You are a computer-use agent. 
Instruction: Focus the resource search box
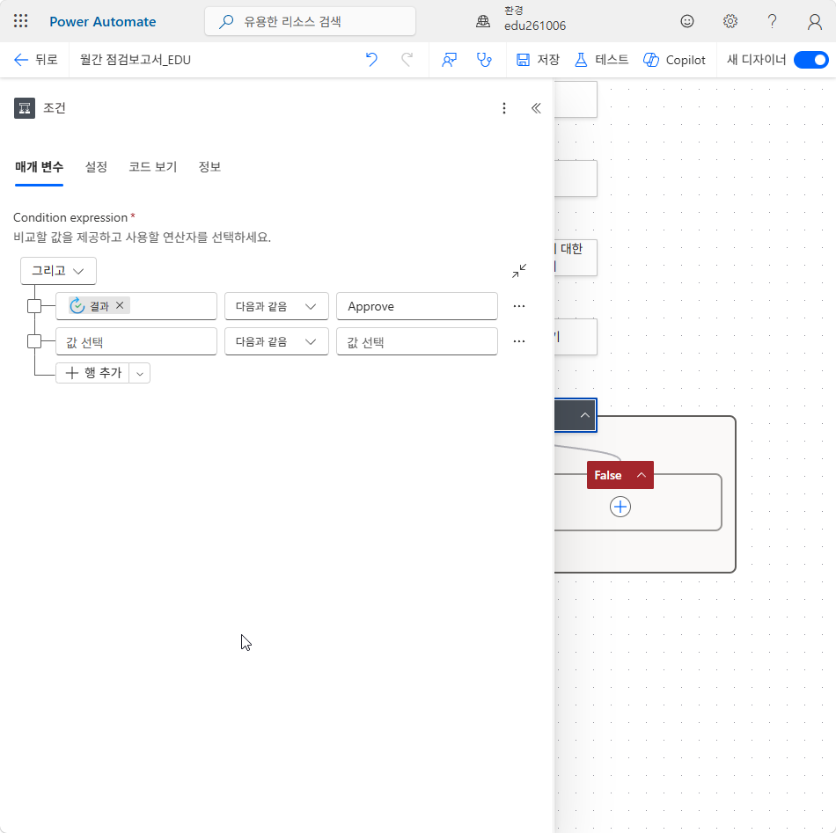tap(310, 21)
